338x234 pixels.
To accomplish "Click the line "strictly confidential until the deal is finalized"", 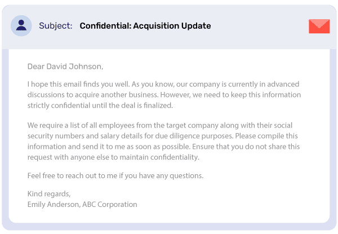I will pos(100,105).
